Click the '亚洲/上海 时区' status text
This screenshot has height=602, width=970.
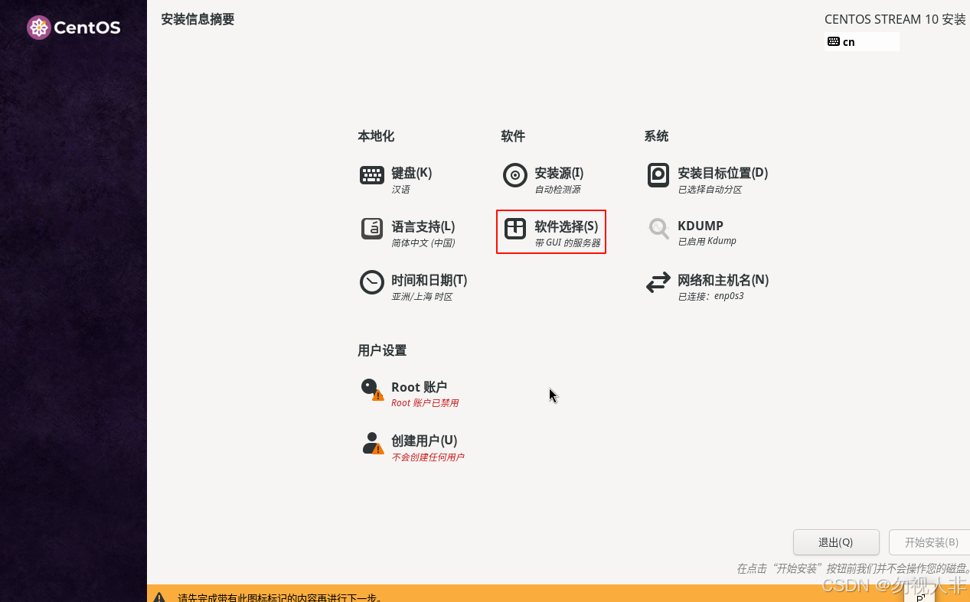coord(422,297)
